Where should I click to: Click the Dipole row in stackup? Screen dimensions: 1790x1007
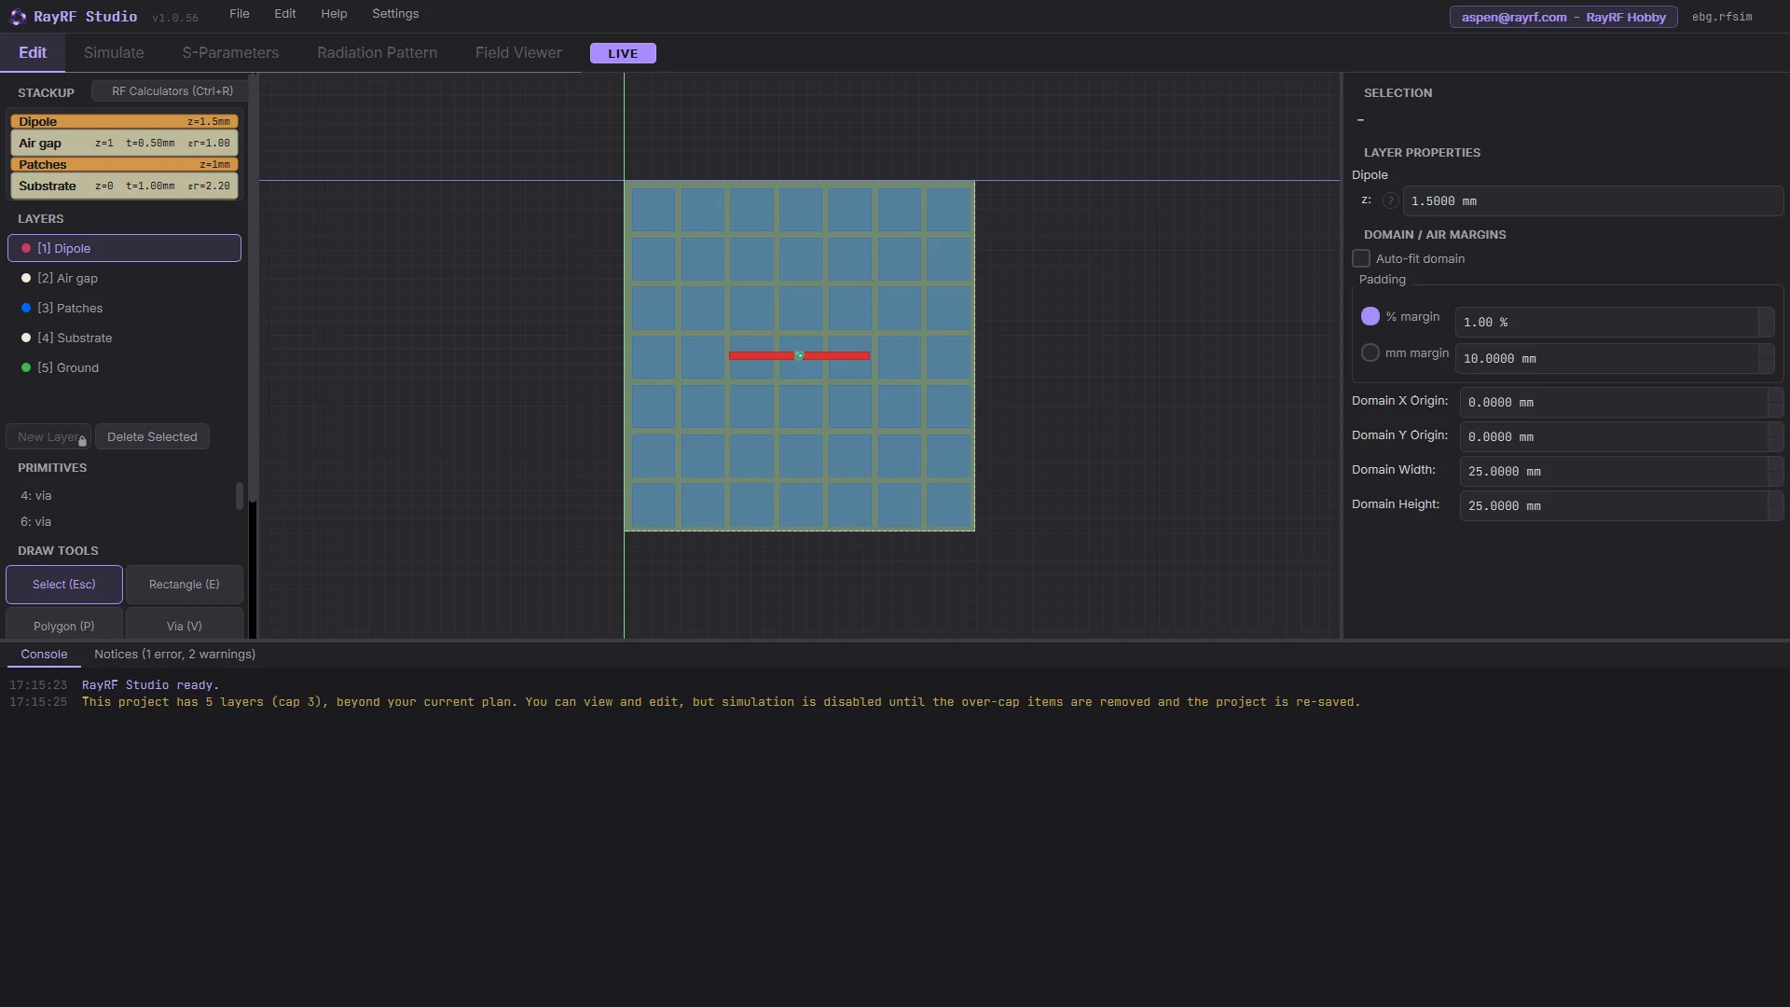pos(124,121)
